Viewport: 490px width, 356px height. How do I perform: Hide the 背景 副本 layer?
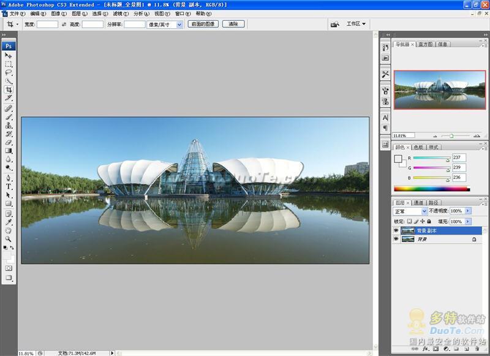tap(396, 231)
